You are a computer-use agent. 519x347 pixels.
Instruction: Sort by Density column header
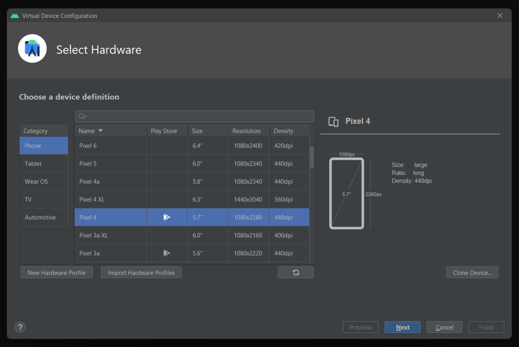point(289,131)
